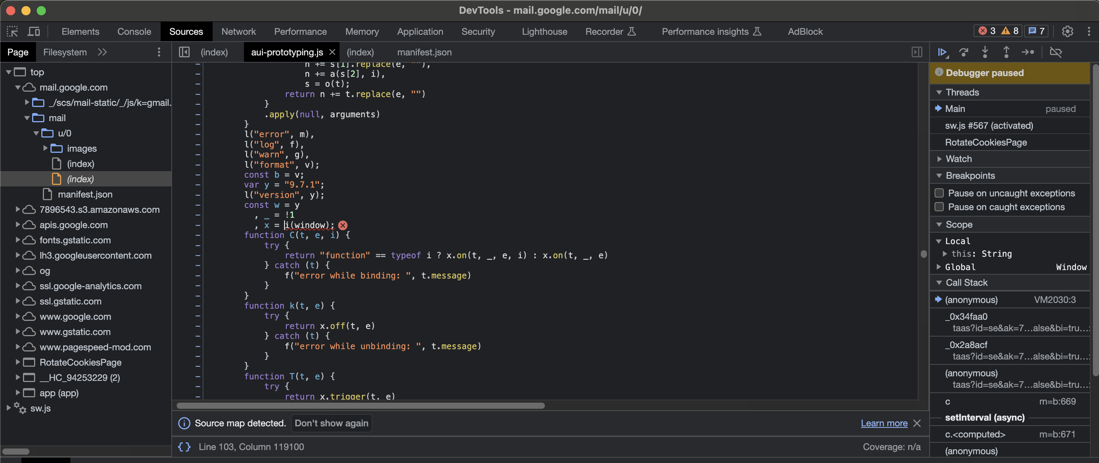The image size is (1099, 463).
Task: Hide the navigator sidebar icon
Action: (x=184, y=52)
